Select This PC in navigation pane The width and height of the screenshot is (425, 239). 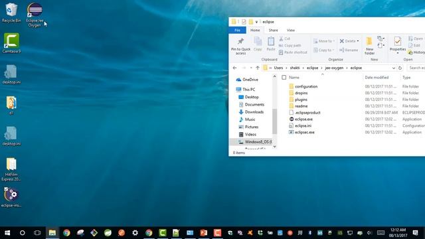pos(246,90)
